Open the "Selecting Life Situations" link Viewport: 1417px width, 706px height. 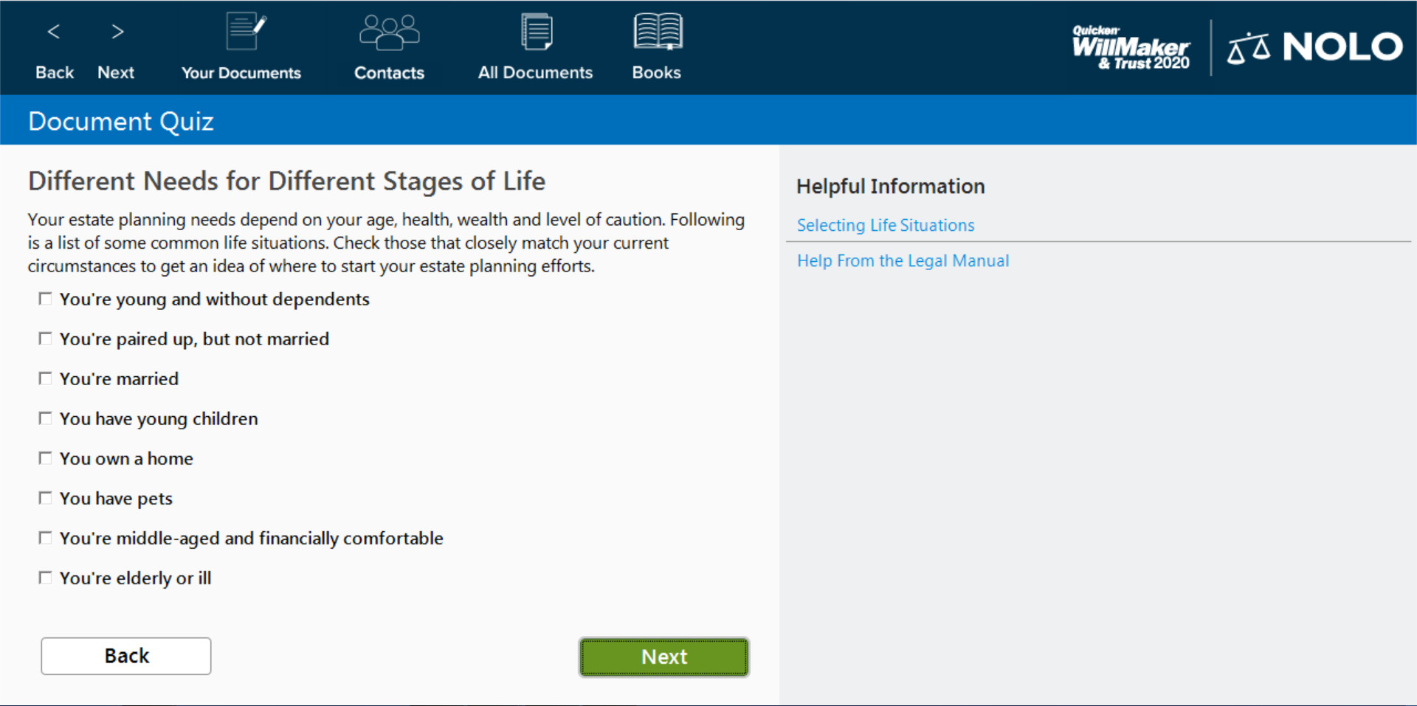click(x=885, y=225)
